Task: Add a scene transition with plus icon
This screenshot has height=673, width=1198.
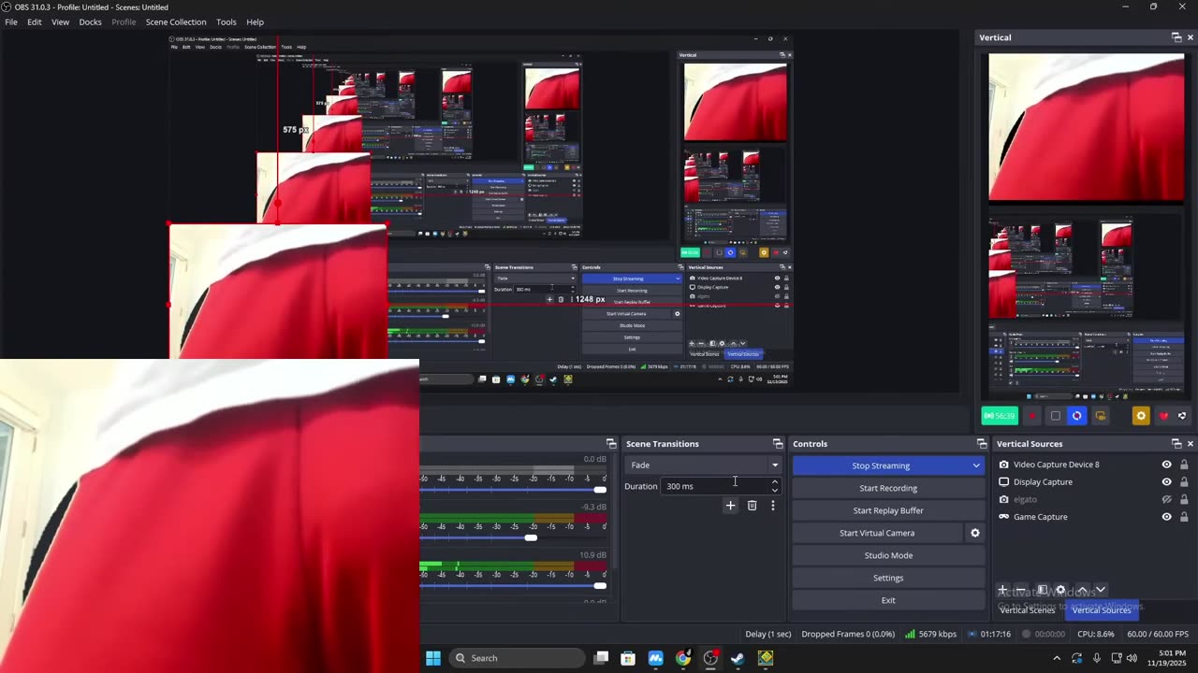Action: coord(731,506)
